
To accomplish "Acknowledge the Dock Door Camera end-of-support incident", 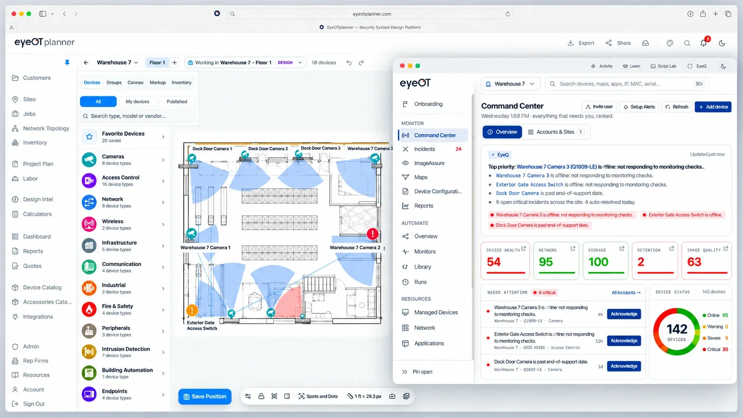I will [624, 366].
